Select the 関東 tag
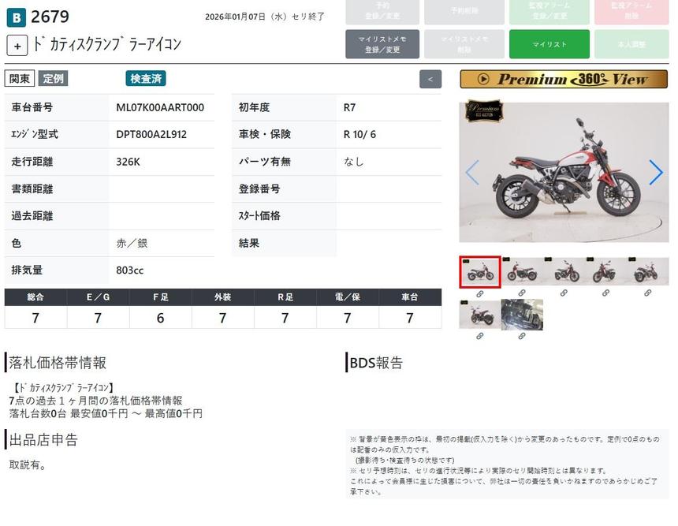 pos(20,78)
